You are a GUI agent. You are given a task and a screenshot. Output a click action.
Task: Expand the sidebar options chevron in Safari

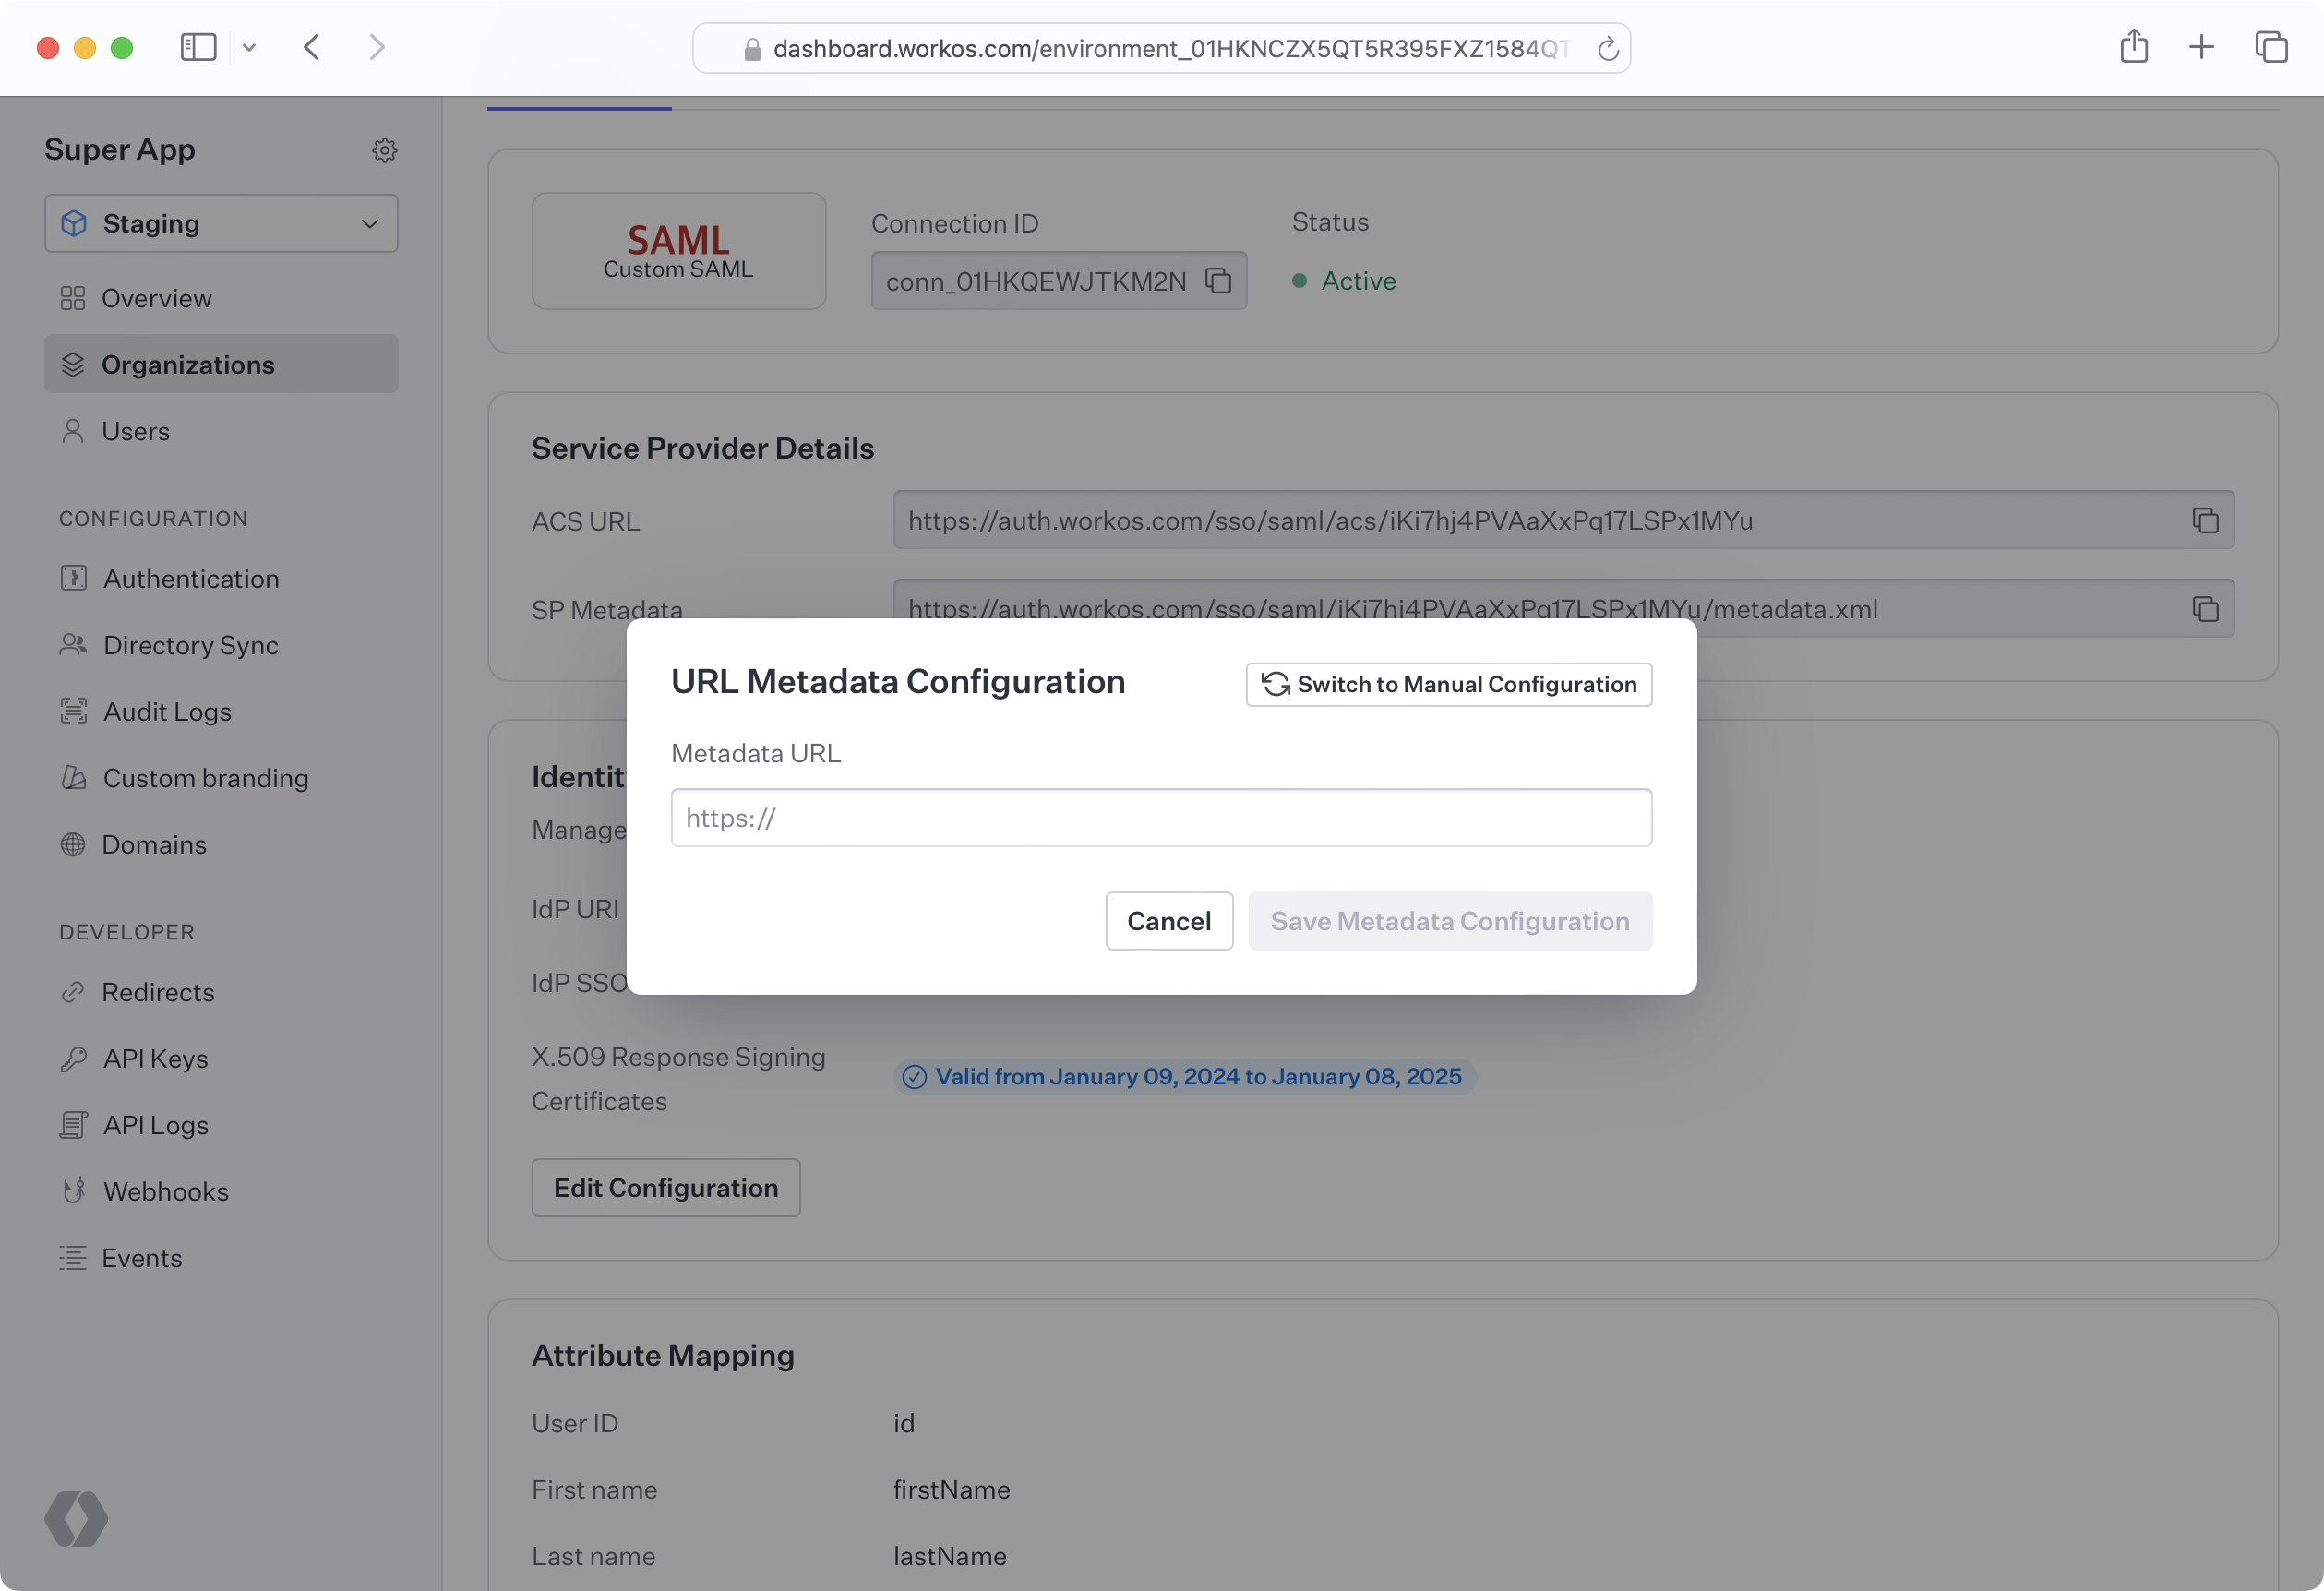(x=249, y=47)
